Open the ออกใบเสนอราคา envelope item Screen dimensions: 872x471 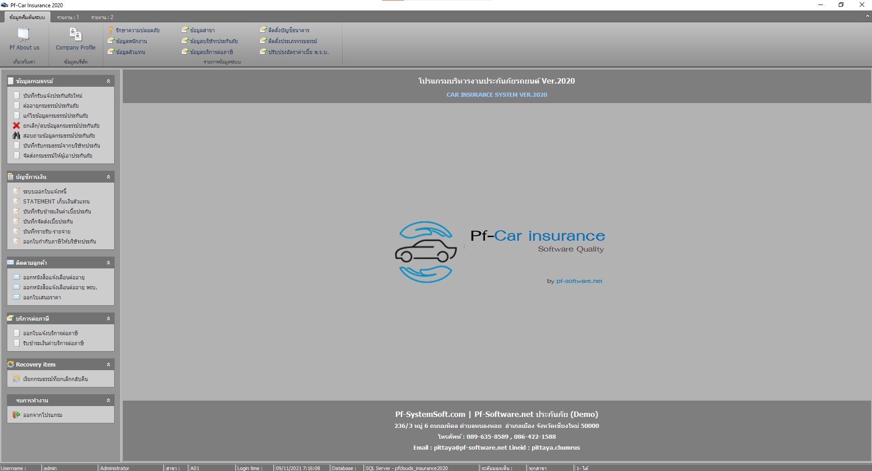tap(37, 297)
